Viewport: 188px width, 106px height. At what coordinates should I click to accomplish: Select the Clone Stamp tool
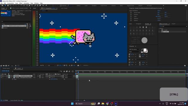click(x=38, y=6)
